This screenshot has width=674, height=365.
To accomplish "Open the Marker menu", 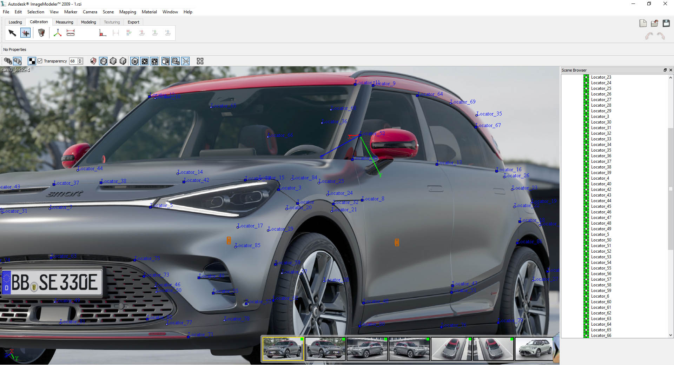I will click(71, 12).
